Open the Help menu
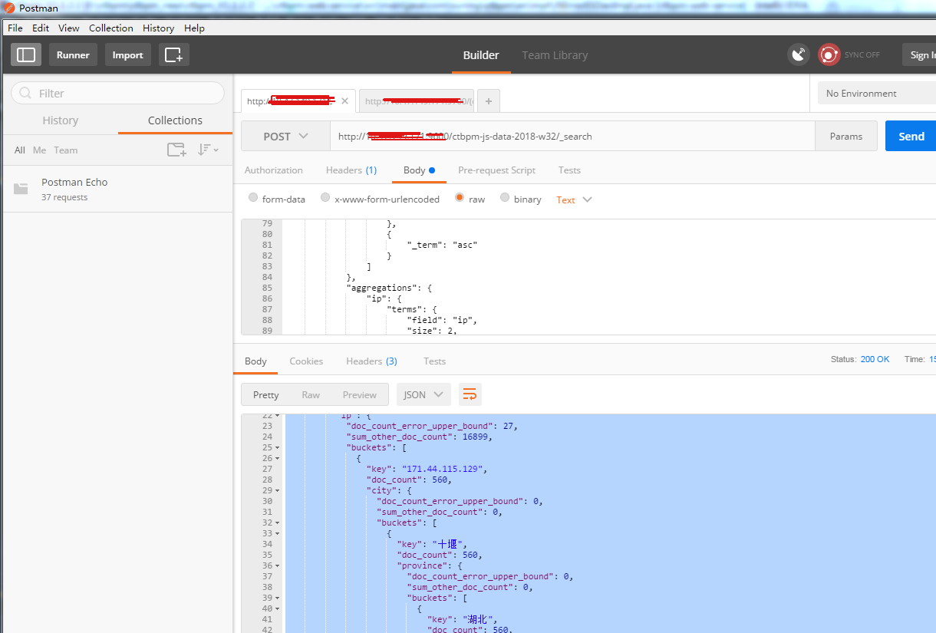The image size is (936, 633). [x=194, y=28]
